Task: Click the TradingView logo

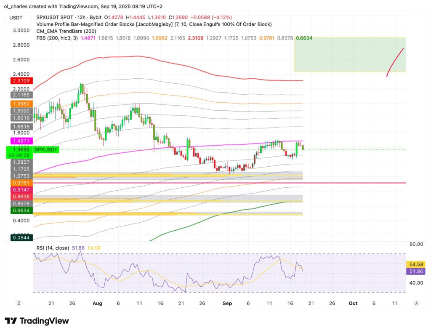Action: [37, 321]
